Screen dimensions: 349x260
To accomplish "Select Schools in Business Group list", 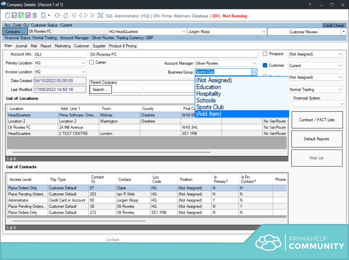I will (x=242, y=100).
